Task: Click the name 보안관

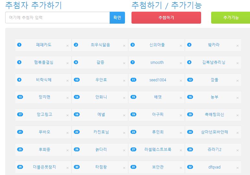Action: (158, 167)
